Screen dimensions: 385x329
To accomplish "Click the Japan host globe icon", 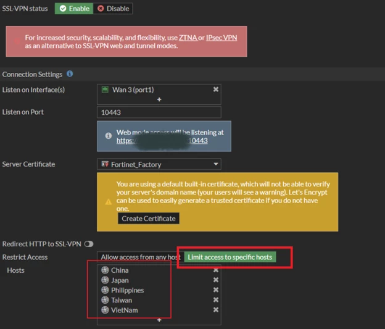I will point(105,280).
